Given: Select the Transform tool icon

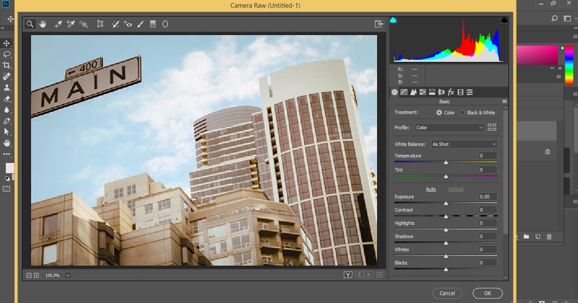Looking at the screenshot, I should [x=100, y=24].
